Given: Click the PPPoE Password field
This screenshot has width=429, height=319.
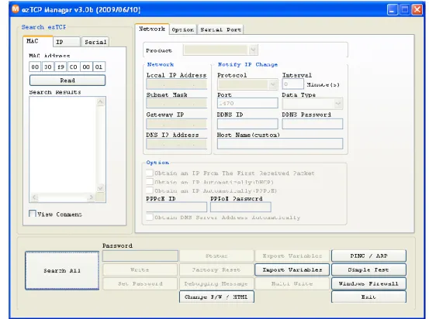Looking at the screenshot, I should pyautogui.click(x=240, y=207).
